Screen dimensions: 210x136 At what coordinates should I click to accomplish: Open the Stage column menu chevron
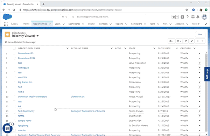154,48
